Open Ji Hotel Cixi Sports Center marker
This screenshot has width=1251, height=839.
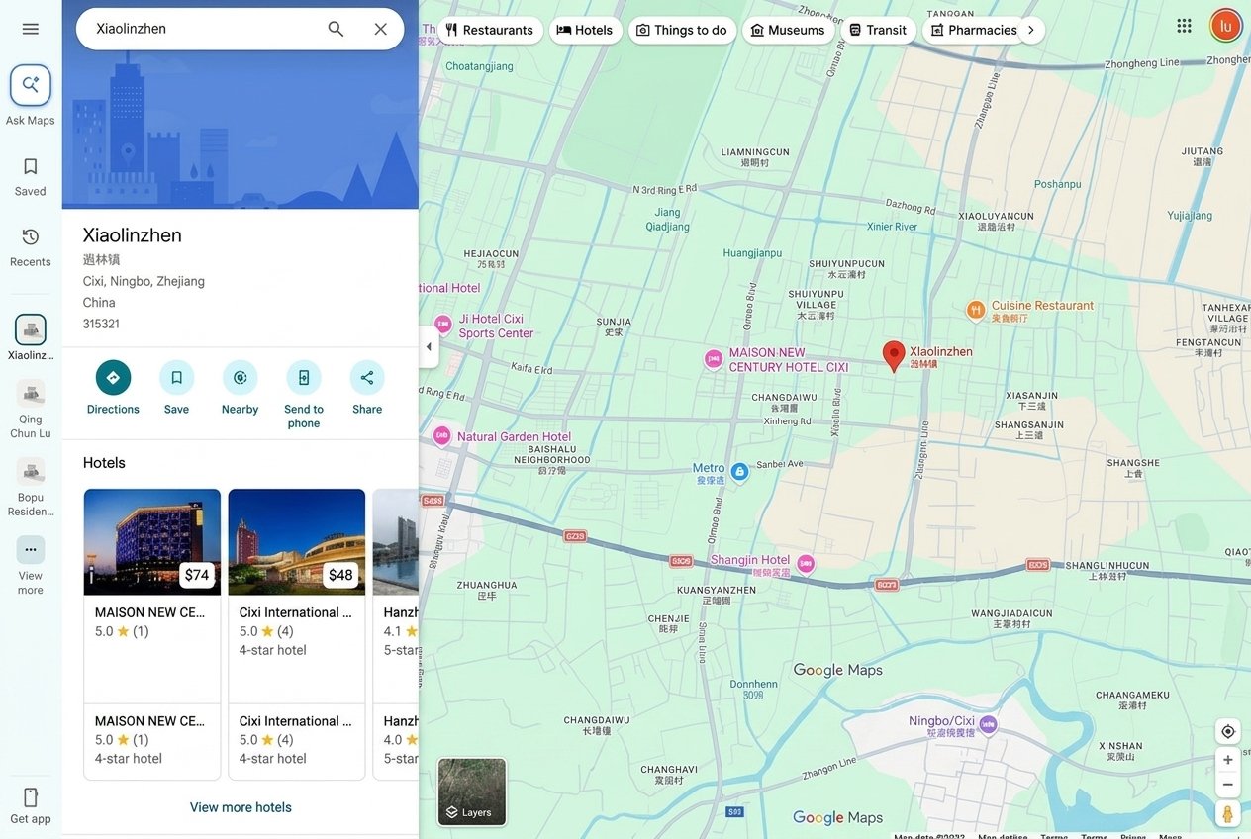point(444,326)
